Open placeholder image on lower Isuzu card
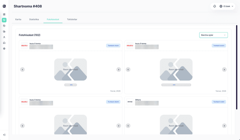The width and height of the screenshot is (240, 140). 70,125
